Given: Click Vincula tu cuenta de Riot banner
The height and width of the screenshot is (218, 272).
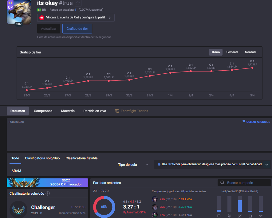Looking at the screenshot, I should pos(76,18).
